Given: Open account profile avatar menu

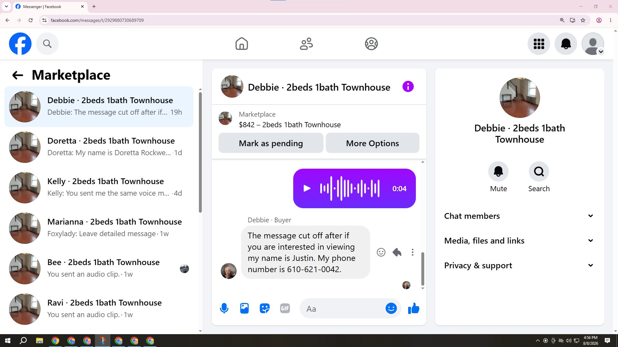Looking at the screenshot, I should click(x=593, y=44).
